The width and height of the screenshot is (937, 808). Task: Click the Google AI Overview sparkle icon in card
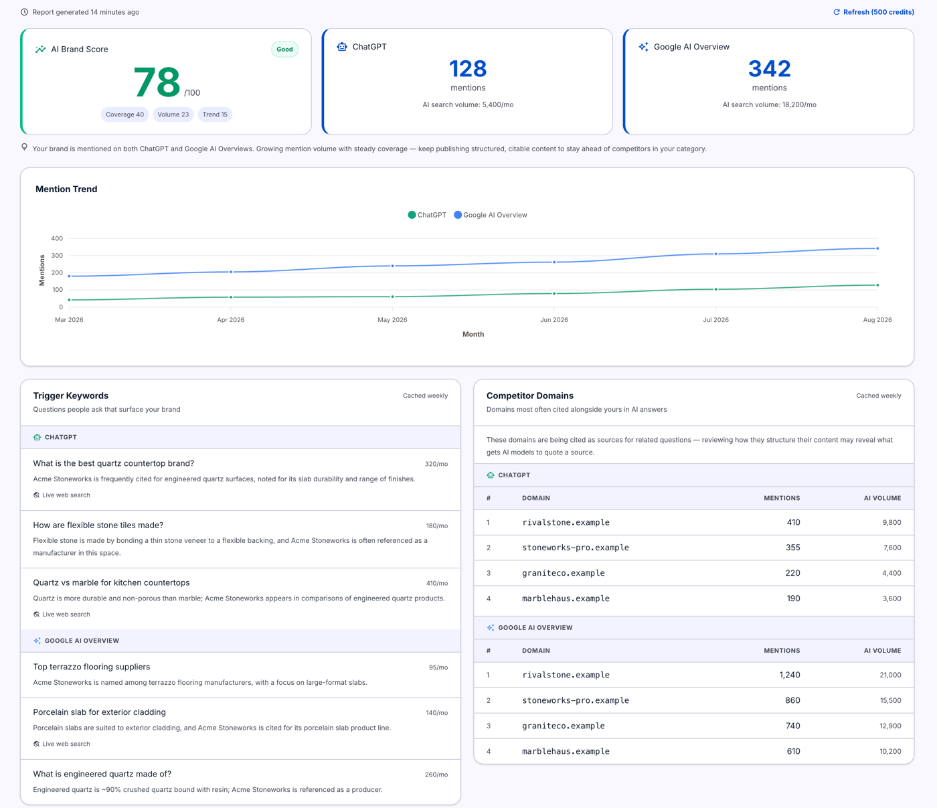coord(643,47)
